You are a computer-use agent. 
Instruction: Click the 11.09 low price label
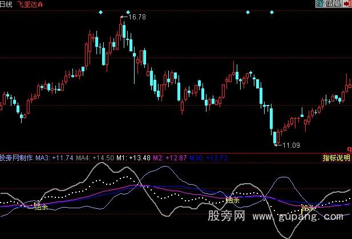click(291, 145)
